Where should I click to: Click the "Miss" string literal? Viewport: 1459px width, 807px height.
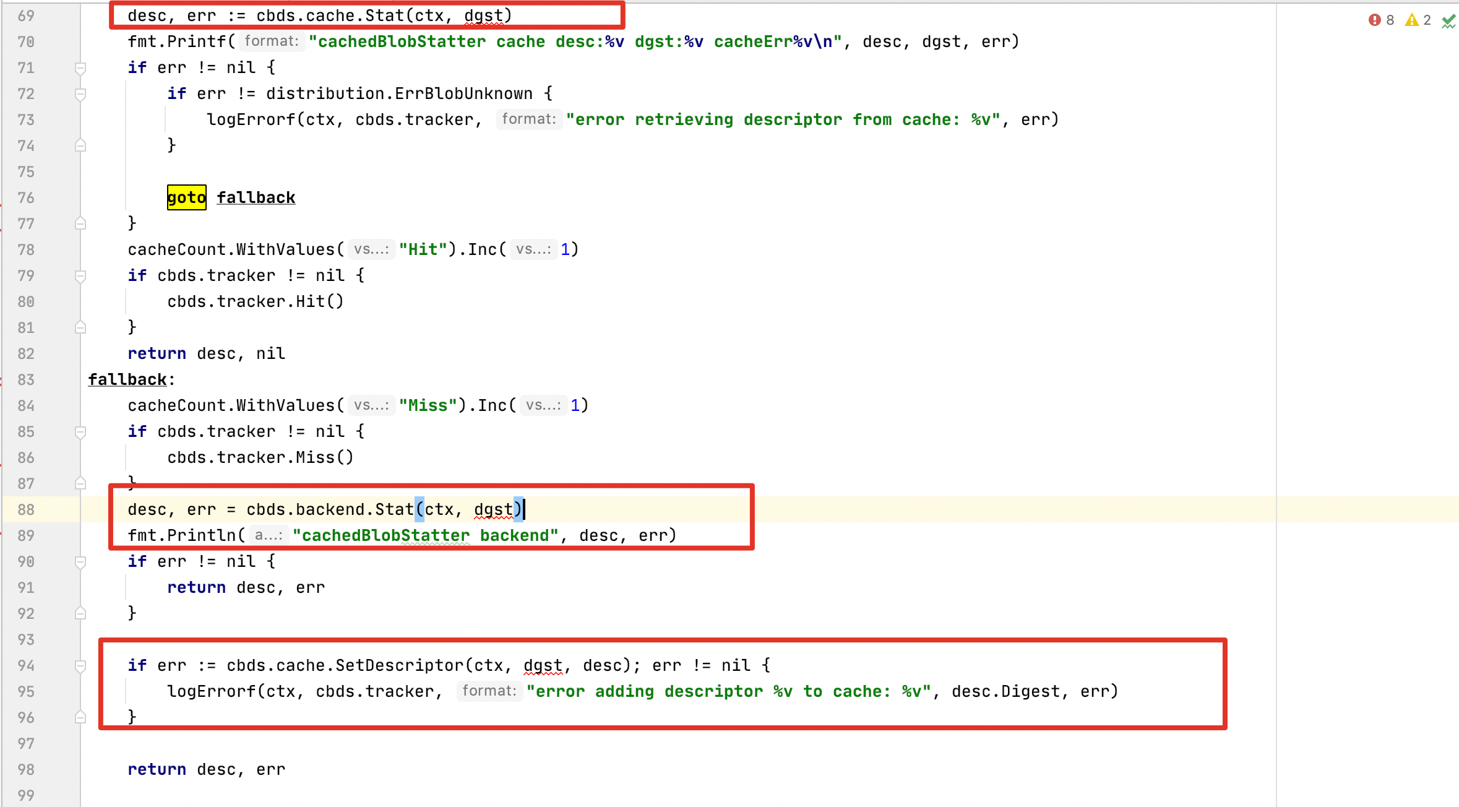pos(428,405)
